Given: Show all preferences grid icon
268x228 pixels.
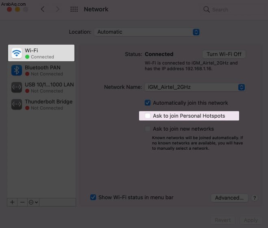Looking at the screenshot, I should click(x=74, y=9).
